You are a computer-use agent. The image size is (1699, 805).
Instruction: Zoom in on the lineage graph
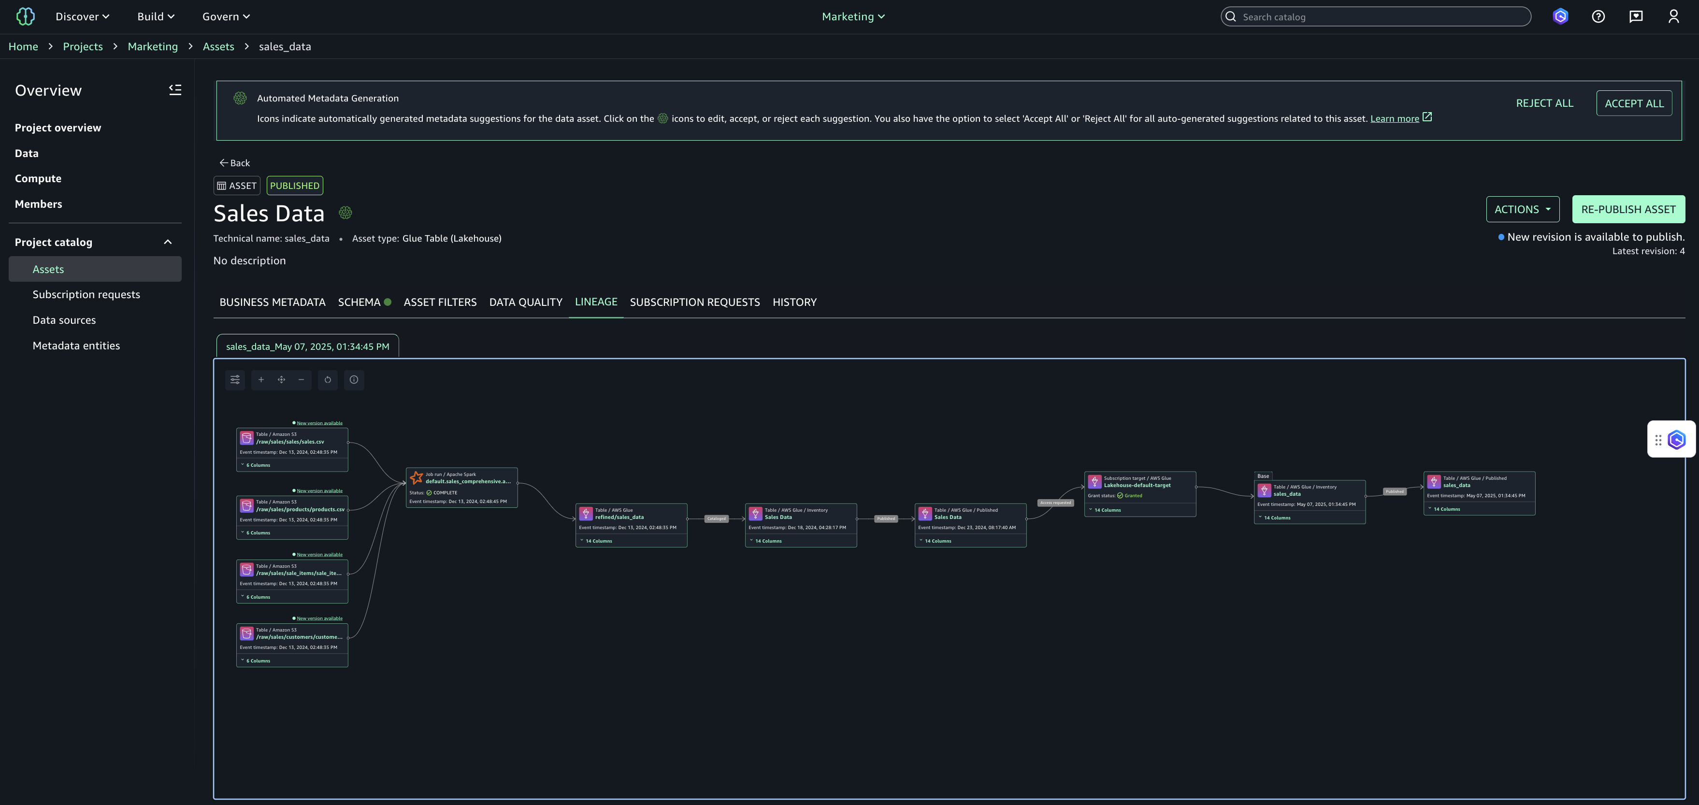(261, 380)
